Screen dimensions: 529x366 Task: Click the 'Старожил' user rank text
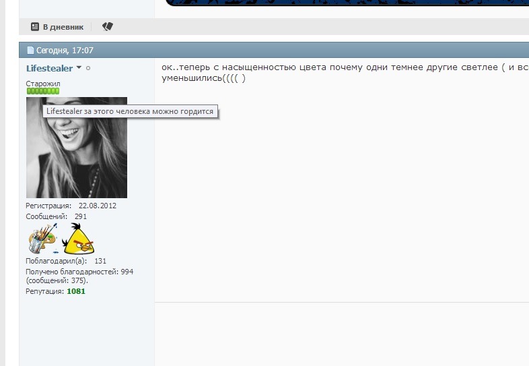click(x=43, y=84)
